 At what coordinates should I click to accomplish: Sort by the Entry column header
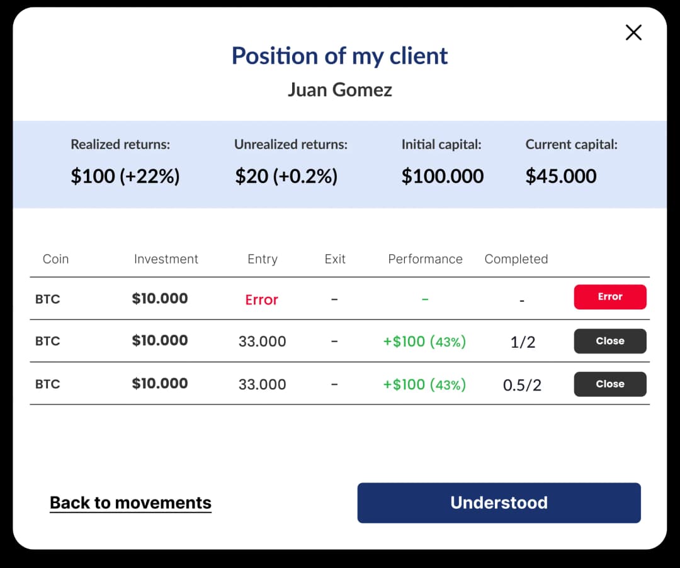pyautogui.click(x=262, y=259)
